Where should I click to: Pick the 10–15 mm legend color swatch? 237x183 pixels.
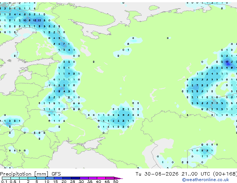coord(50,178)
